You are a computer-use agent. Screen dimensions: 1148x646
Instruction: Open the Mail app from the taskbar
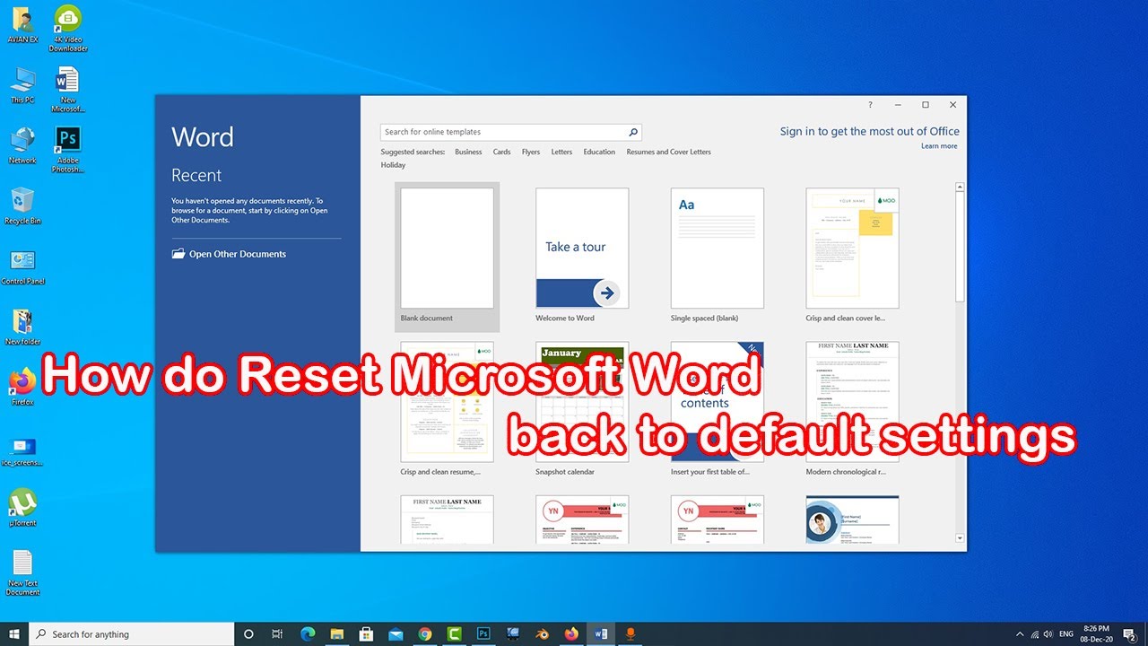(x=396, y=633)
